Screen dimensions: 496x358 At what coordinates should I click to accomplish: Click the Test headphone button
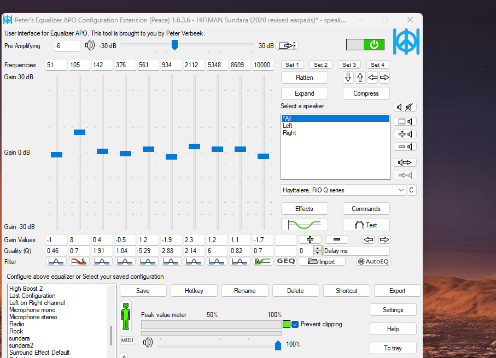(x=366, y=225)
